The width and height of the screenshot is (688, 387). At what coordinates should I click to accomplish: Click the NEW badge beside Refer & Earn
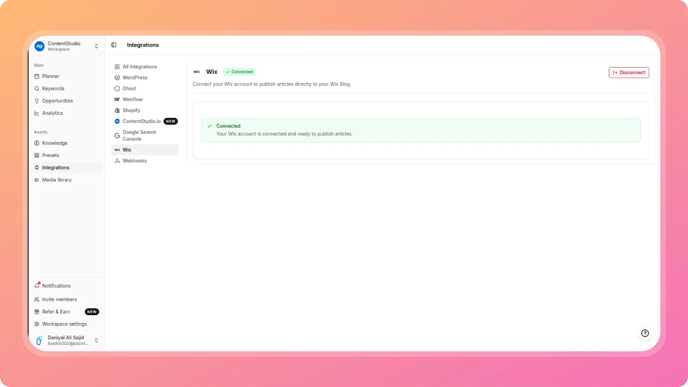click(92, 312)
